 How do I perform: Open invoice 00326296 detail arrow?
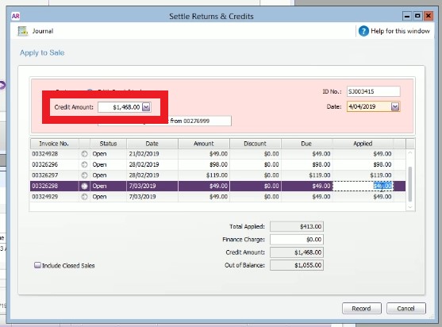(84, 164)
